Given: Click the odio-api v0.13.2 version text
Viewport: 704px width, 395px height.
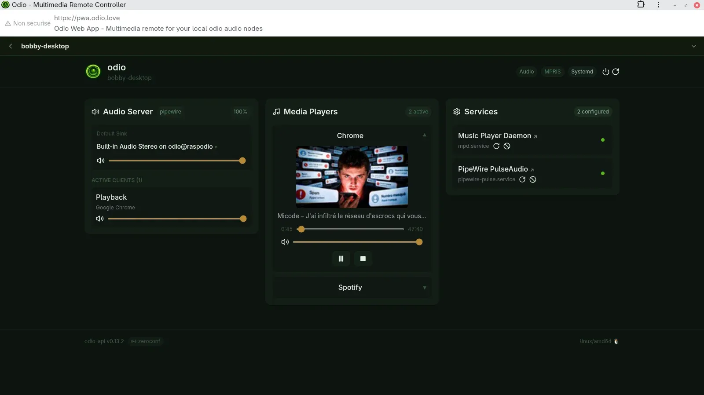Looking at the screenshot, I should 104,341.
